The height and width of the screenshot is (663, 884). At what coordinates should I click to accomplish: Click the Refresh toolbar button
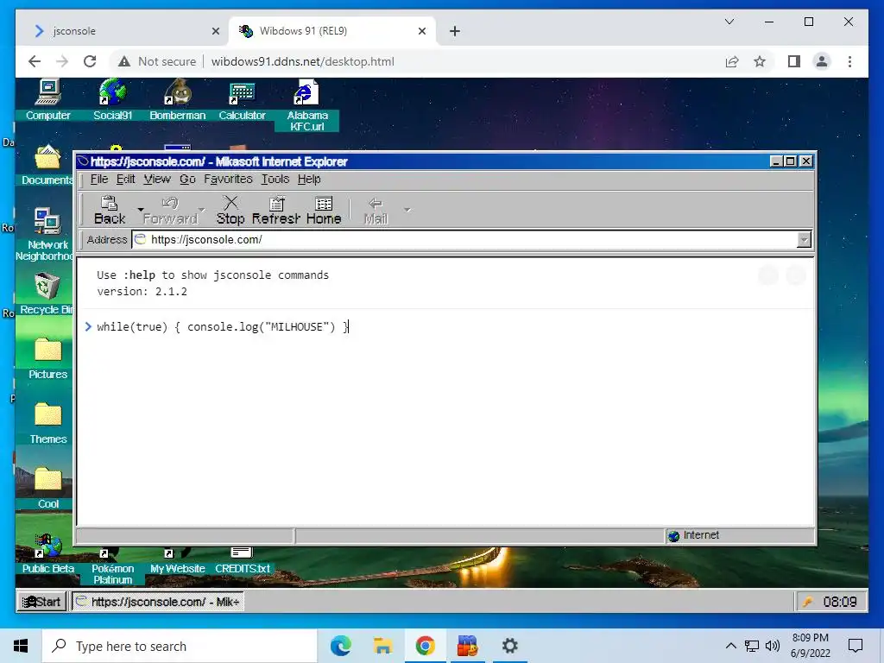click(276, 211)
